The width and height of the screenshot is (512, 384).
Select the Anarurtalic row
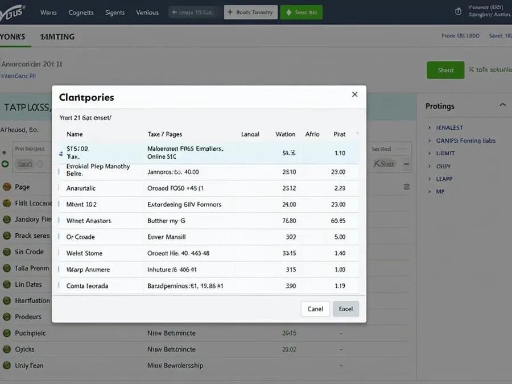209,188
